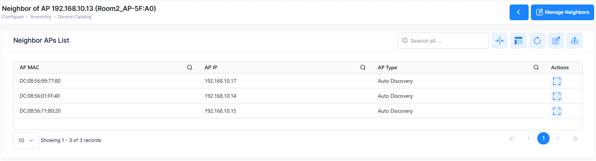Click the open in new window icon
The width and height of the screenshot is (596, 161).
556,41
